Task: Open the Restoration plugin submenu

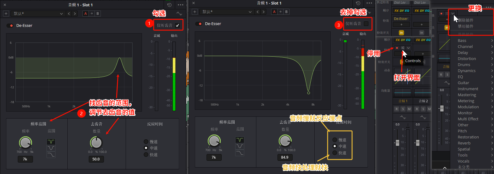Action: click(x=475, y=137)
